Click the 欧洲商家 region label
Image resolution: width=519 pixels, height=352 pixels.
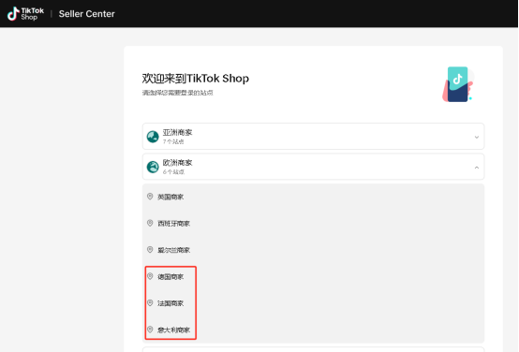[177, 163]
